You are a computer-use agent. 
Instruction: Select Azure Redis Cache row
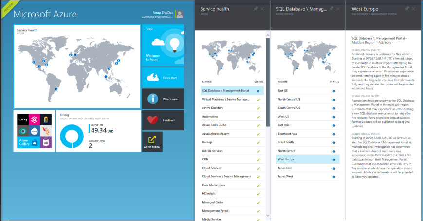point(232,125)
